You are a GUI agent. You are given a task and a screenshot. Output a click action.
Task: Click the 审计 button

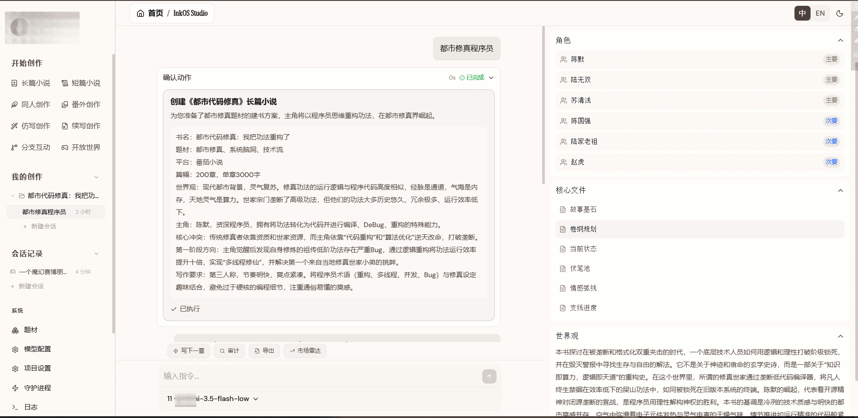point(229,351)
